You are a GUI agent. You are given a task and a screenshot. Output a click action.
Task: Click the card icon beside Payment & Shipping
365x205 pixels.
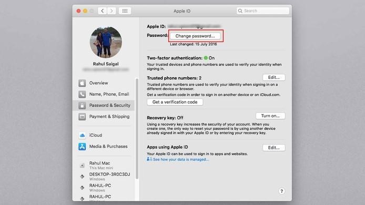82,117
